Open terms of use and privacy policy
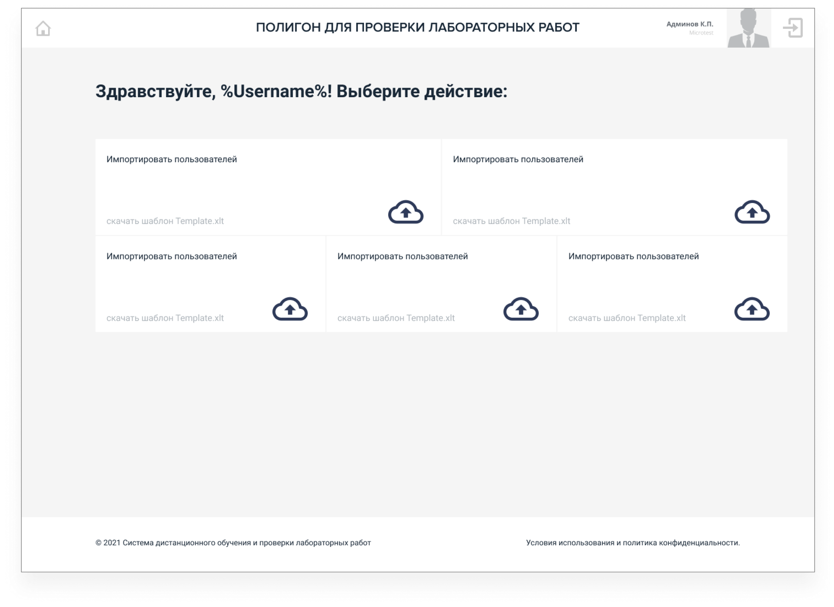The height and width of the screenshot is (607, 834). (x=633, y=543)
